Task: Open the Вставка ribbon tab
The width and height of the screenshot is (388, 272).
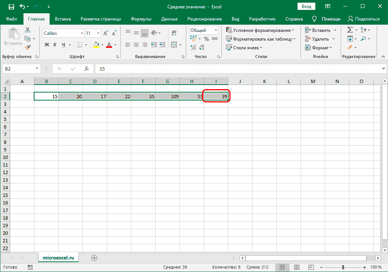Action: 63,19
